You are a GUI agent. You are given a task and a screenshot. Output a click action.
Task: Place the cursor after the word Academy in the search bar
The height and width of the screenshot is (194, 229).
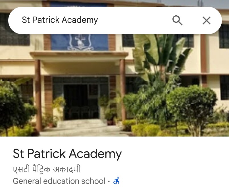coord(98,20)
